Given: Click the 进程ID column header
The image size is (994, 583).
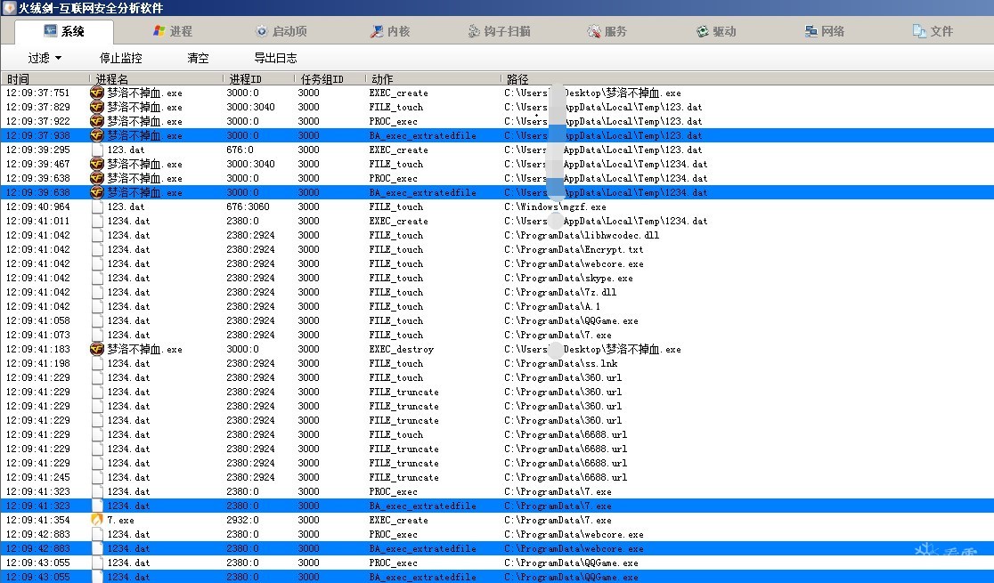Looking at the screenshot, I should [x=258, y=79].
